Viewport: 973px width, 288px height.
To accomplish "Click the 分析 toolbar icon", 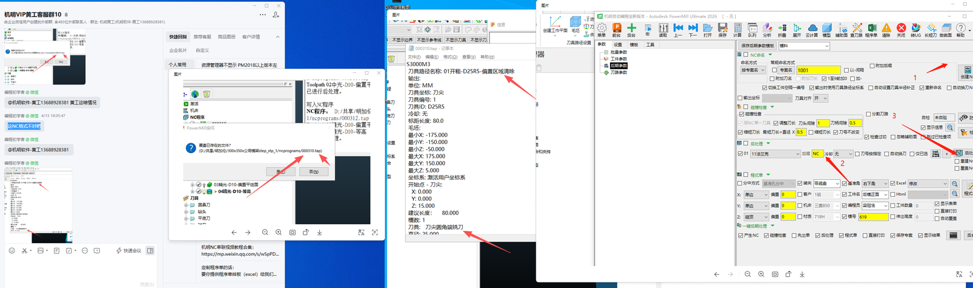I will pos(767,30).
